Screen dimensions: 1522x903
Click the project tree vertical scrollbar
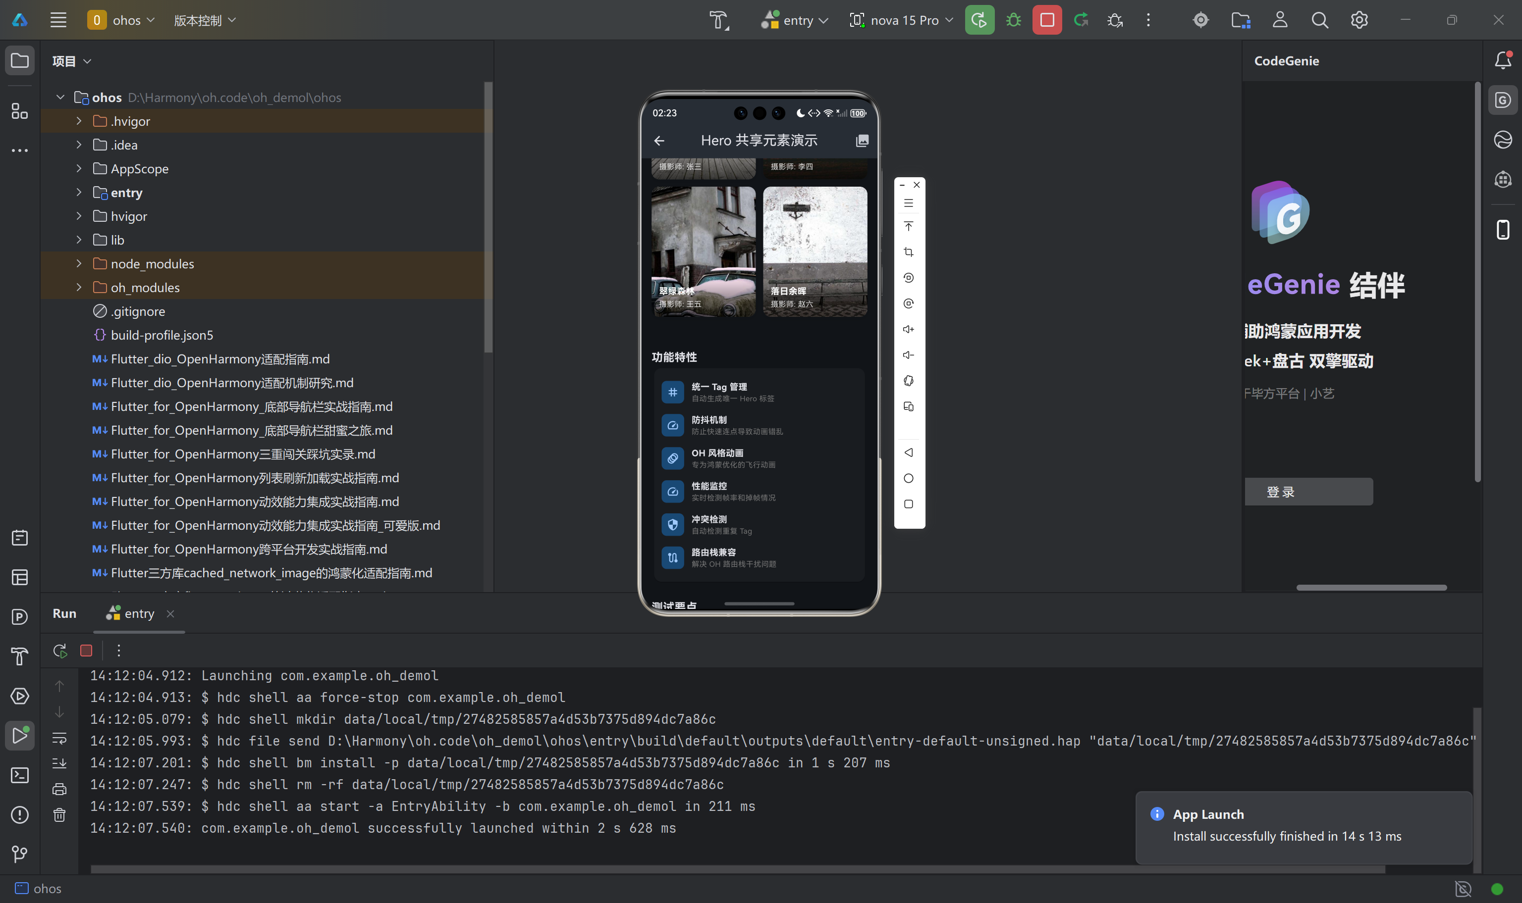[x=488, y=217]
